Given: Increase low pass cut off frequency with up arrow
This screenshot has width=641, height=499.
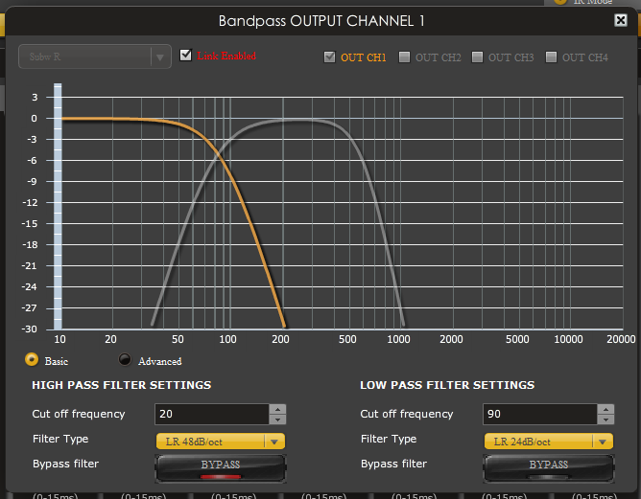Looking at the screenshot, I should pyautogui.click(x=605, y=409).
